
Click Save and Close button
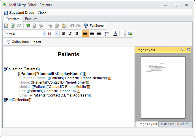click(19, 13)
